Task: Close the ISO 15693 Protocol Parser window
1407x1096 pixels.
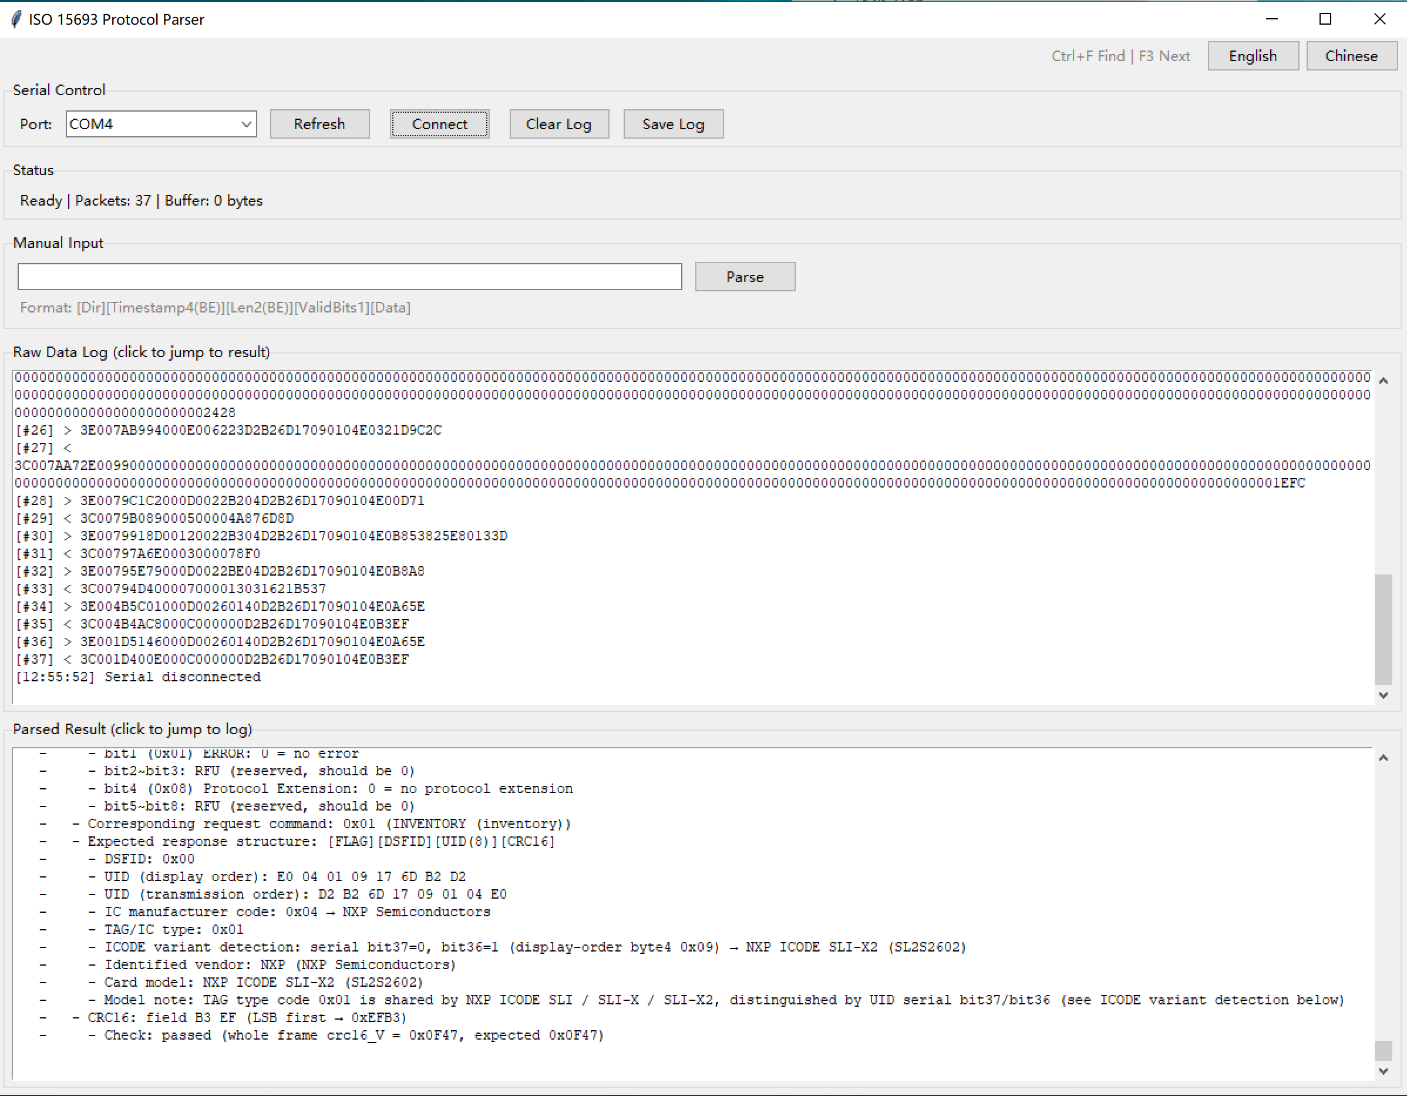Action: (1379, 19)
